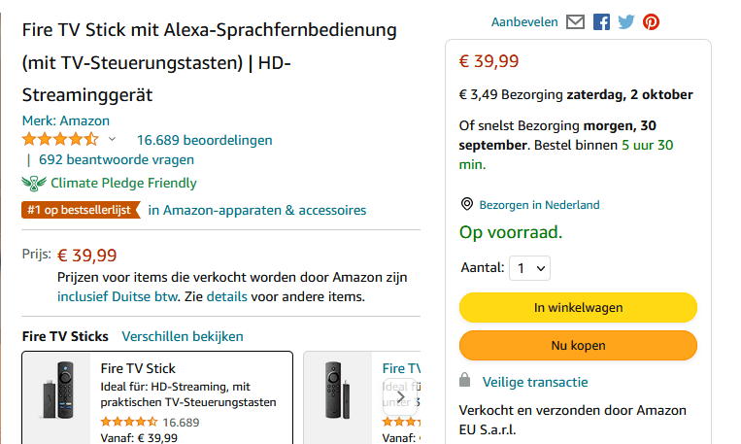Open Verschillen bekijken comparison link
This screenshot has width=741, height=444.
tap(183, 336)
